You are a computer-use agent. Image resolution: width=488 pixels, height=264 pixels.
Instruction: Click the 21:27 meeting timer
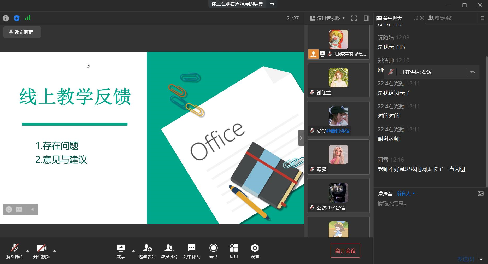(x=293, y=18)
